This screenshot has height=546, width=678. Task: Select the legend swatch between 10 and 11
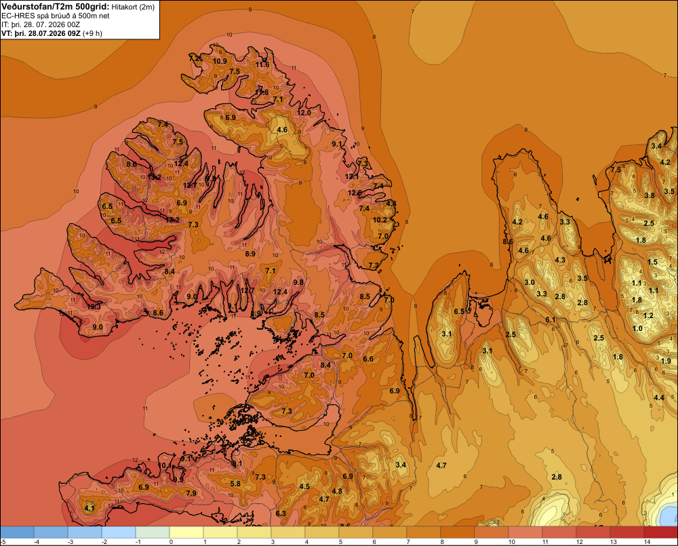click(x=525, y=532)
